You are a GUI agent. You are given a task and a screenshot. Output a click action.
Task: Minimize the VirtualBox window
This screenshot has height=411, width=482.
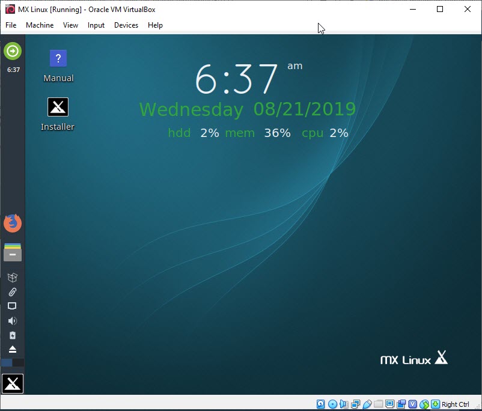pyautogui.click(x=413, y=9)
